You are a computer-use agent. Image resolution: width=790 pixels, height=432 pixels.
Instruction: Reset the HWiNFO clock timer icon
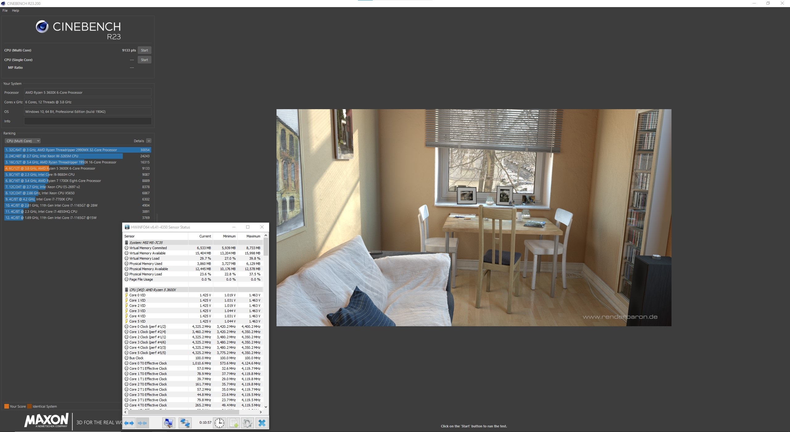(219, 423)
